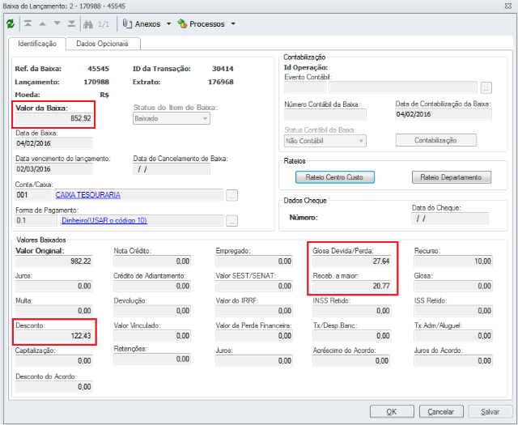Click Valor da Perda Financeira field
The height and width of the screenshot is (425, 518).
click(x=254, y=336)
